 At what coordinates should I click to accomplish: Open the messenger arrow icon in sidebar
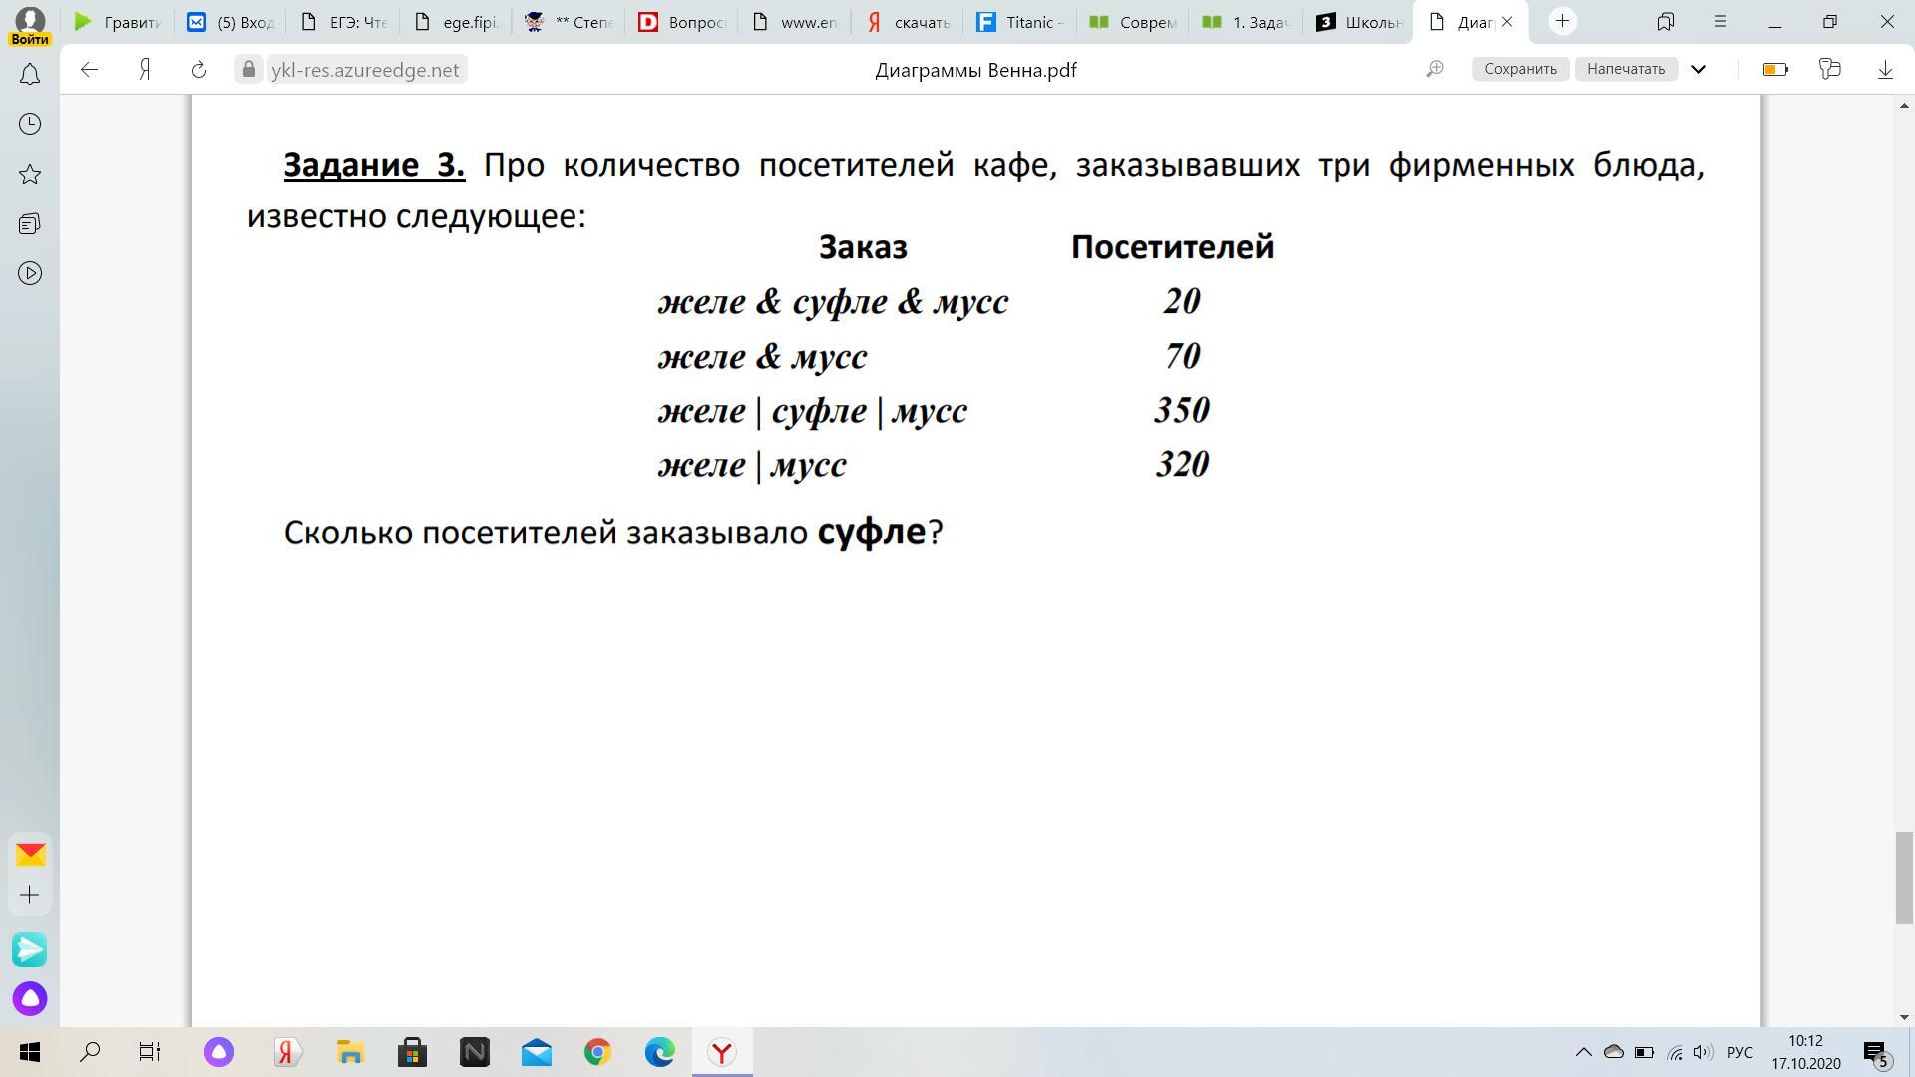point(30,949)
